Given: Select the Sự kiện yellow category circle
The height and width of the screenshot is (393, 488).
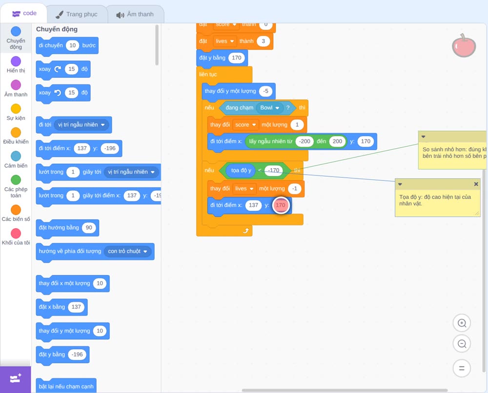Looking at the screenshot, I should pos(16,109).
